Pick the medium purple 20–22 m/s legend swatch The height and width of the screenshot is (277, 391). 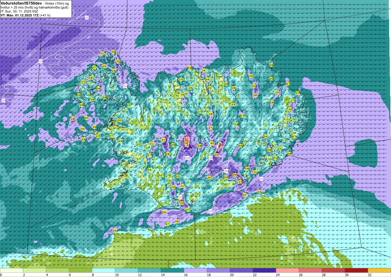click(241, 270)
